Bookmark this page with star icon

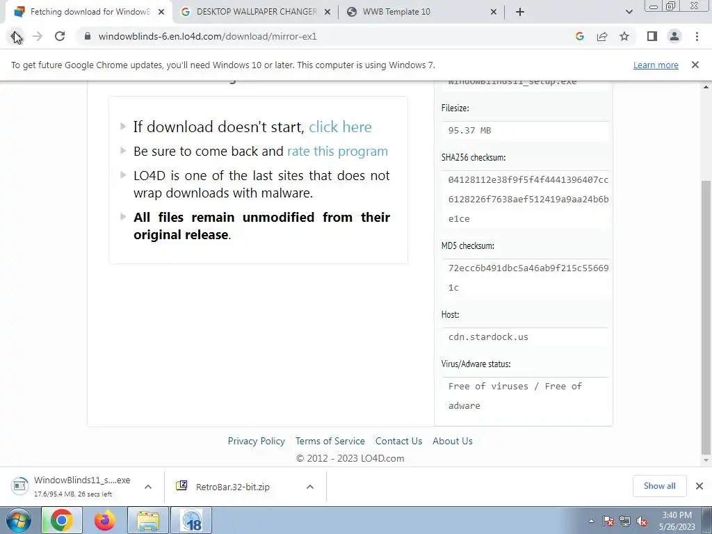coord(624,36)
